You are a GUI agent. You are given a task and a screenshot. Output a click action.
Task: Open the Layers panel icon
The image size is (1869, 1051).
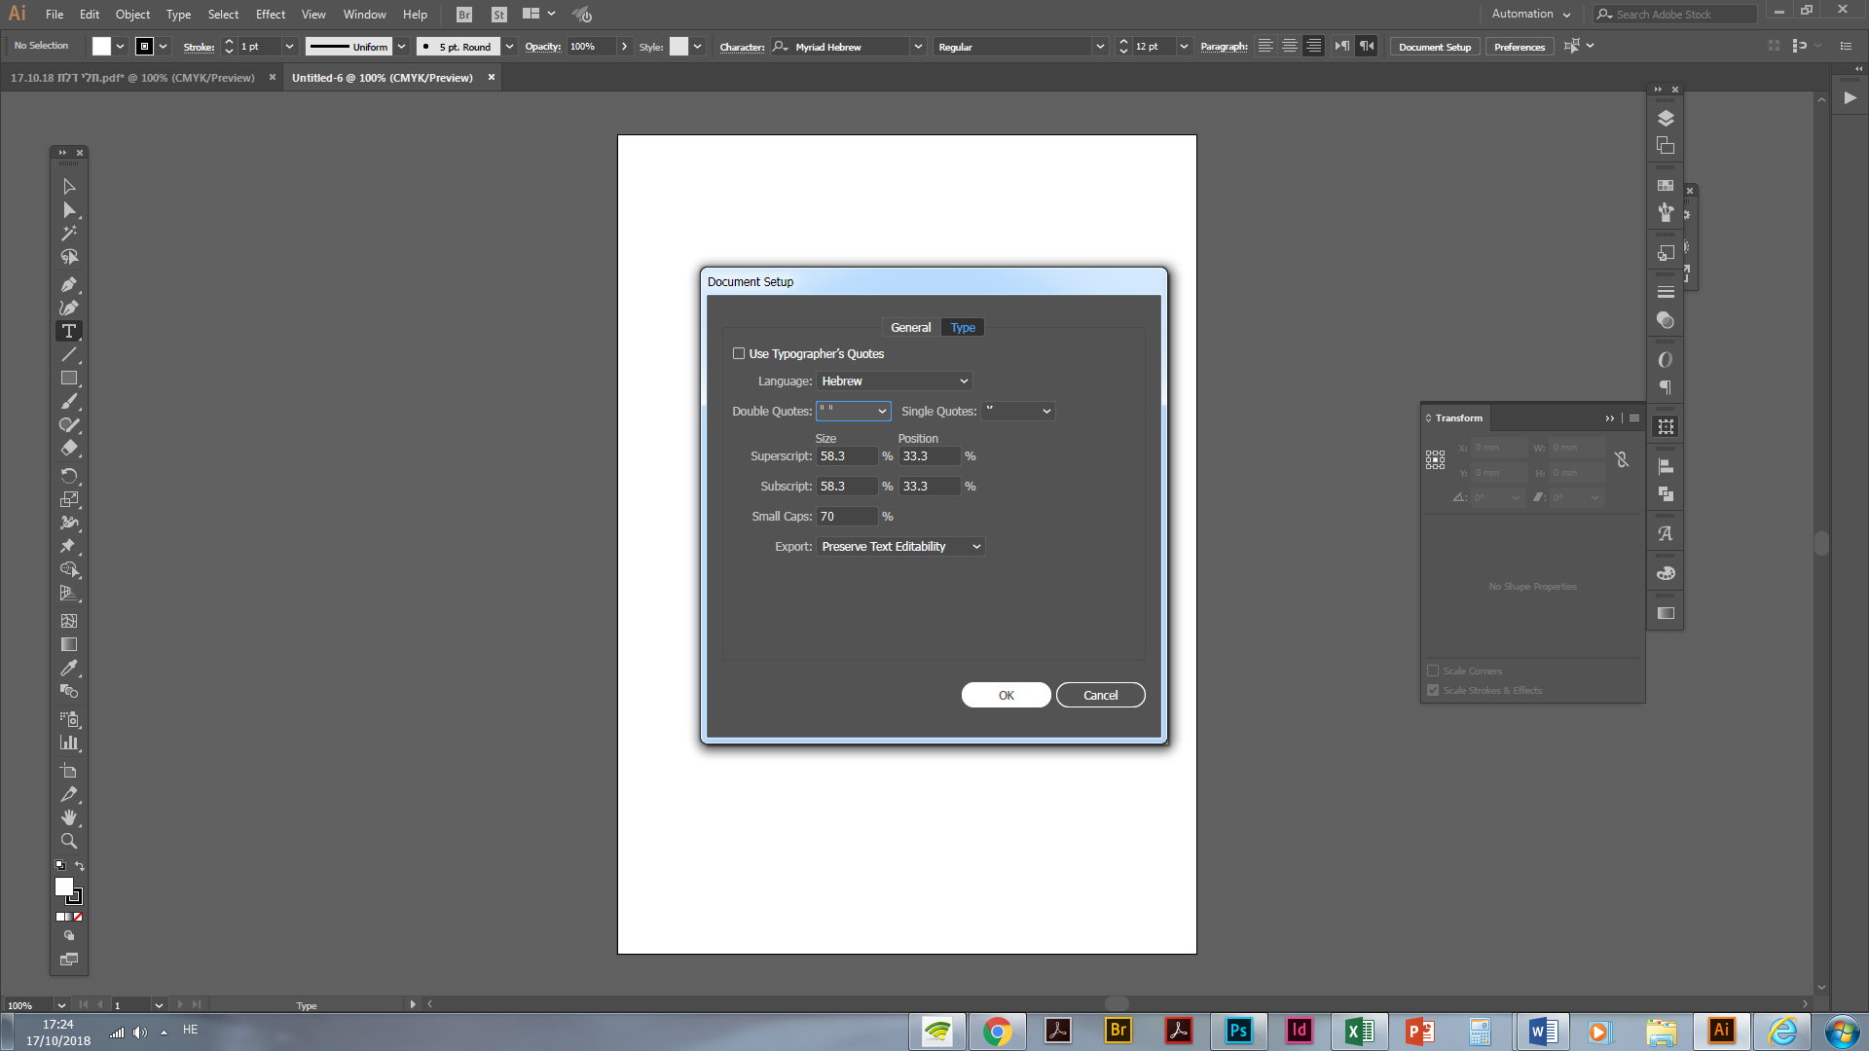[x=1666, y=118]
